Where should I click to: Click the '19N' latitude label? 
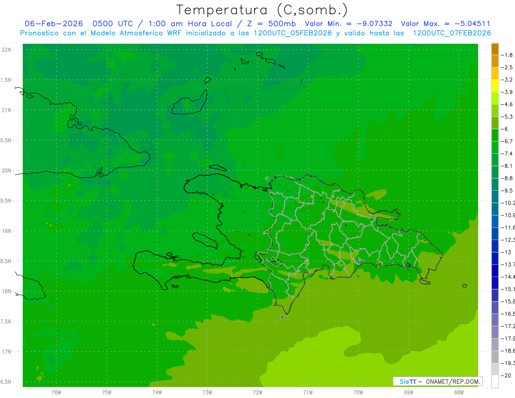pos(7,231)
